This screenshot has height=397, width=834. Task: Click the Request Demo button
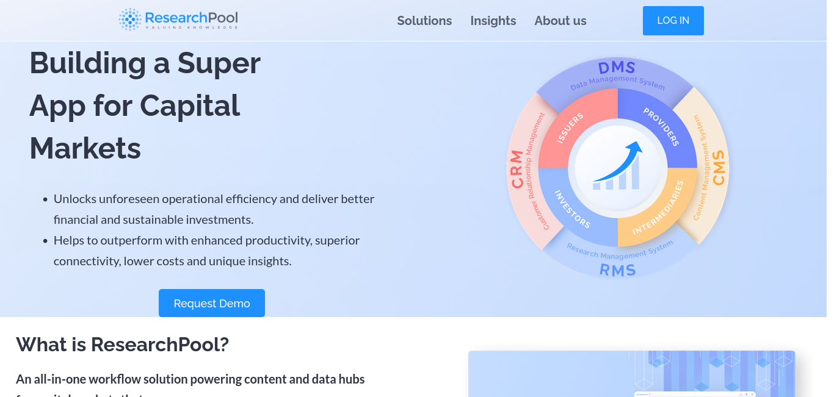pos(212,303)
